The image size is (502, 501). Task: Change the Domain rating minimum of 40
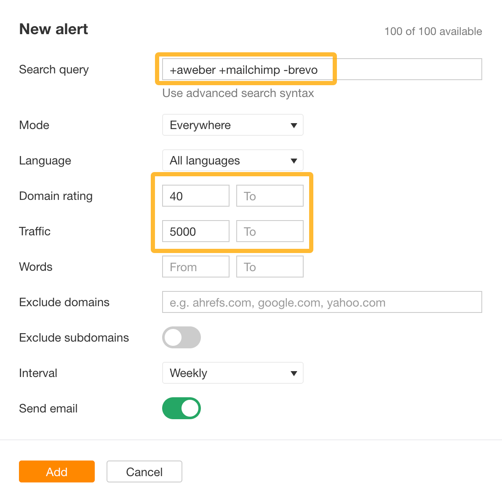click(x=195, y=196)
